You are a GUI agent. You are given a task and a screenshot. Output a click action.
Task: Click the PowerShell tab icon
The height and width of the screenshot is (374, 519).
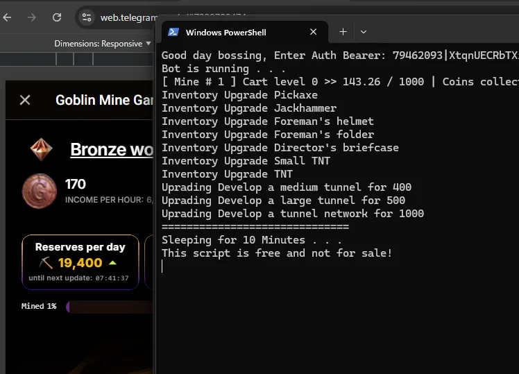coord(173,32)
